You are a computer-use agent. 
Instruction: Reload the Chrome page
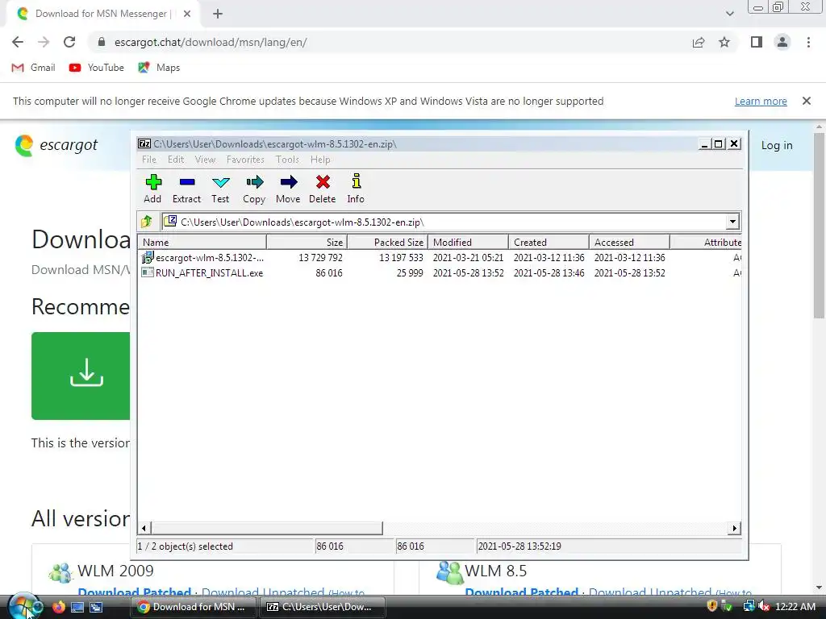pyautogui.click(x=69, y=42)
